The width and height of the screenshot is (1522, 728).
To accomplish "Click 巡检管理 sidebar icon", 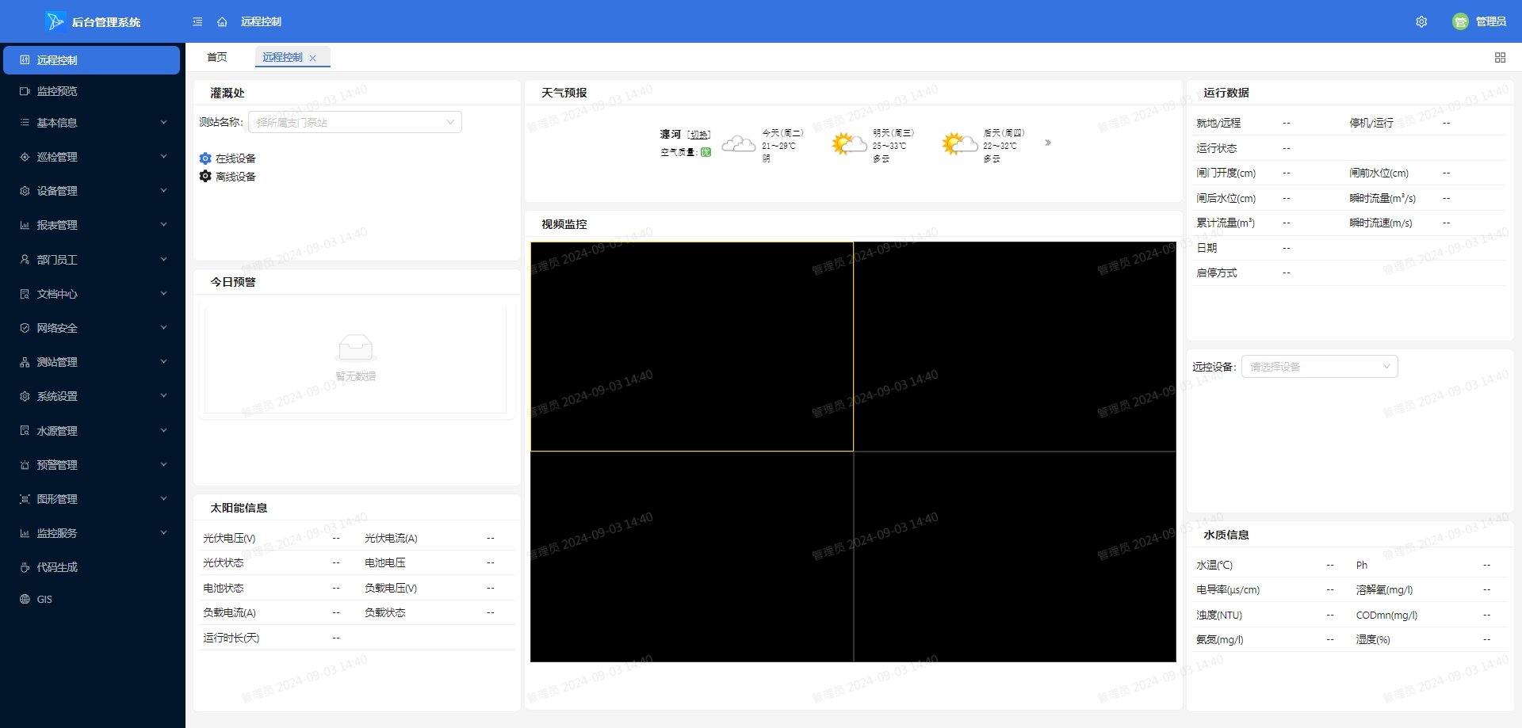I will (25, 157).
